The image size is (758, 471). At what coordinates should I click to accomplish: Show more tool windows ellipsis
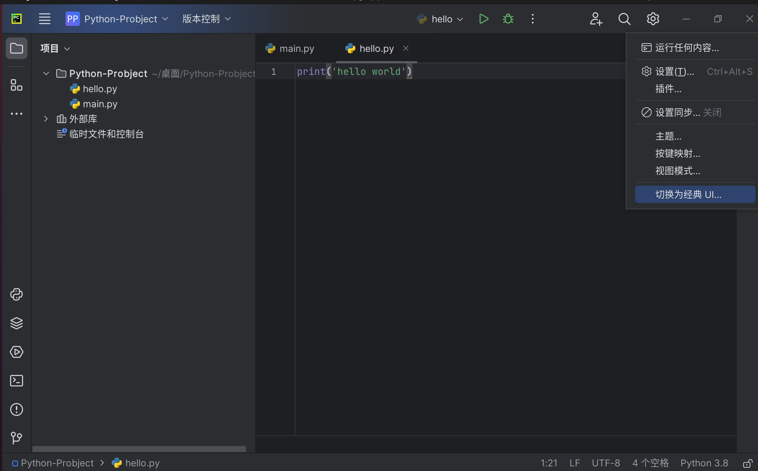coord(17,114)
